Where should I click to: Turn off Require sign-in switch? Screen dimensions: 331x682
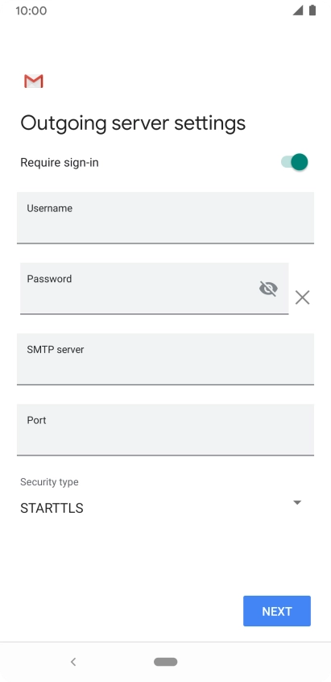[295, 162]
